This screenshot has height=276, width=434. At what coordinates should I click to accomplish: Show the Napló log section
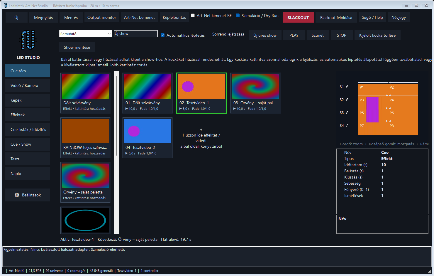(28, 174)
